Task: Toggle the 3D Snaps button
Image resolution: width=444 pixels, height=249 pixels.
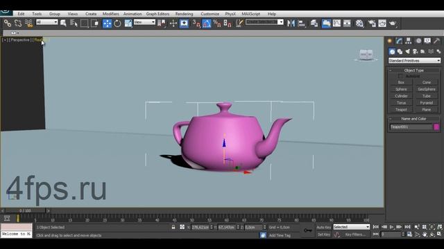Action: click(x=196, y=23)
